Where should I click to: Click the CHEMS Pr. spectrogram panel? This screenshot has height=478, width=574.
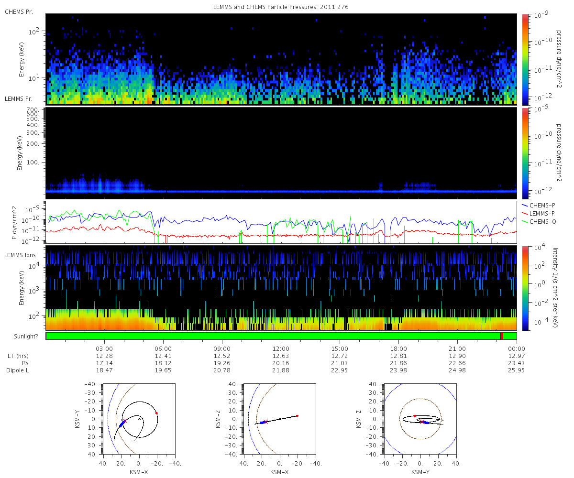coord(281,59)
